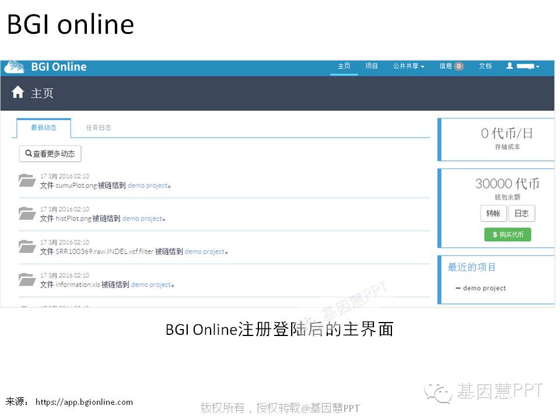The width and height of the screenshot is (560, 420).
Task: Open 文档 in the top navigation
Action: coord(485,66)
